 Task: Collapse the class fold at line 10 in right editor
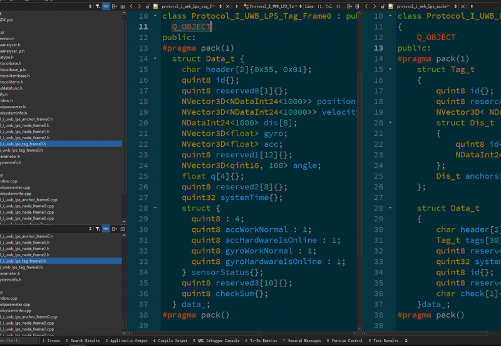(x=390, y=16)
